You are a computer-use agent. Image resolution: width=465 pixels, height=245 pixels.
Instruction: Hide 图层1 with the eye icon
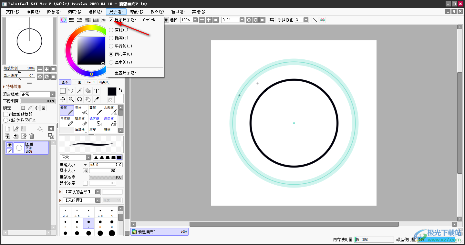[9, 145]
